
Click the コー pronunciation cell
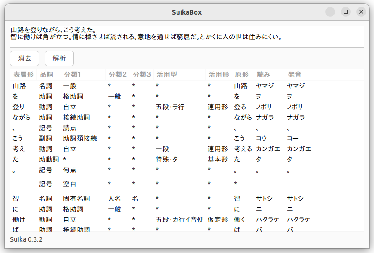(x=293, y=139)
